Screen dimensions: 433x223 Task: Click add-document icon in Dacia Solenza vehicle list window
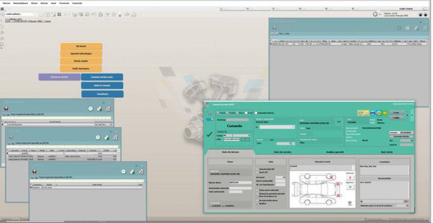pyautogui.click(x=107, y=138)
